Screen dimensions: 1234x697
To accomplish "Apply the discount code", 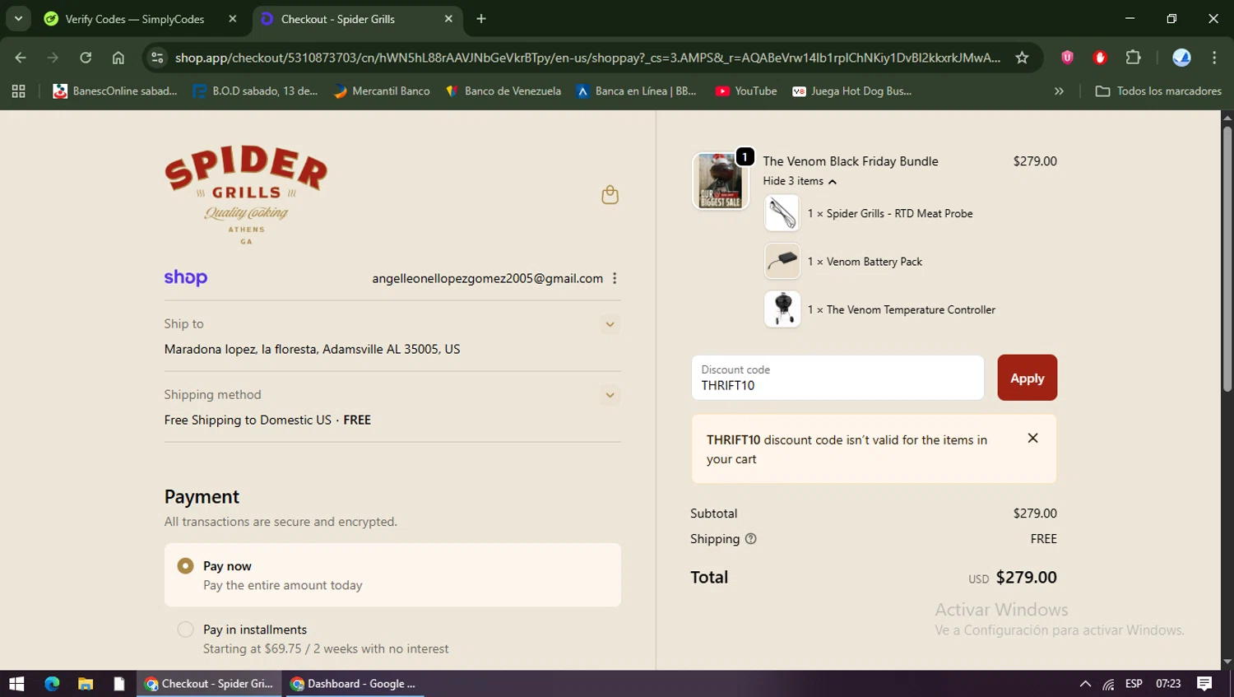I will coord(1027,378).
